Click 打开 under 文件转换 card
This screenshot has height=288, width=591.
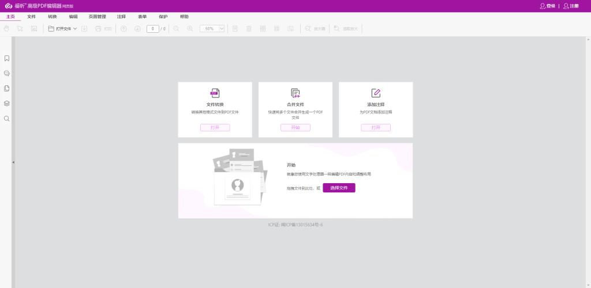tap(215, 127)
